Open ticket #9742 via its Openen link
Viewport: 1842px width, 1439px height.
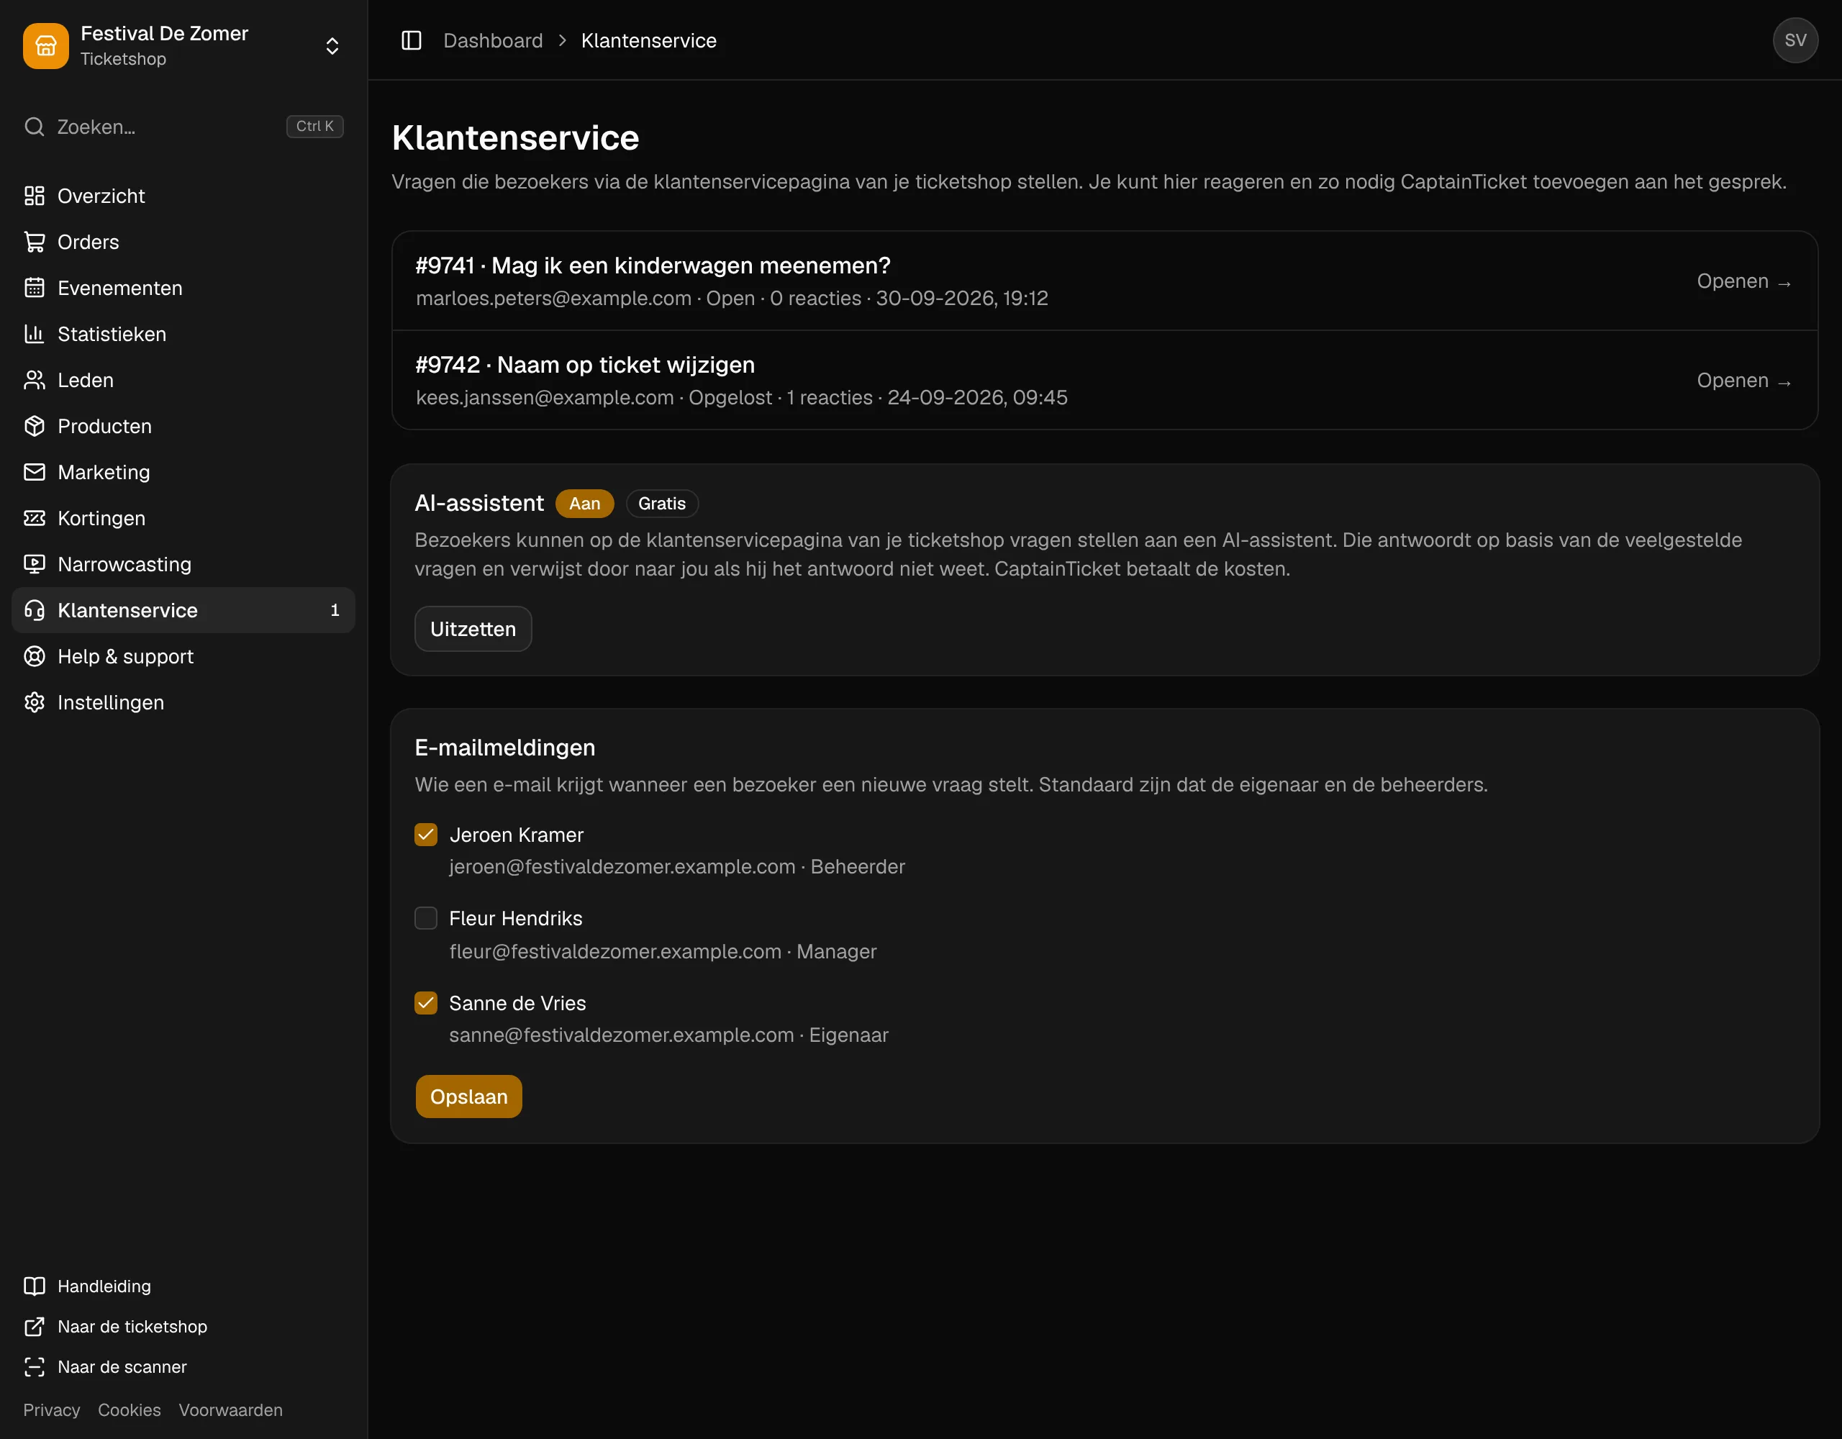(x=1743, y=381)
